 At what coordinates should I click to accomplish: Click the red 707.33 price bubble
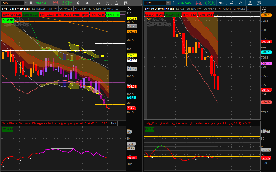266,42
